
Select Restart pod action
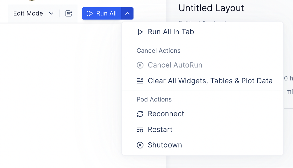tap(203, 129)
